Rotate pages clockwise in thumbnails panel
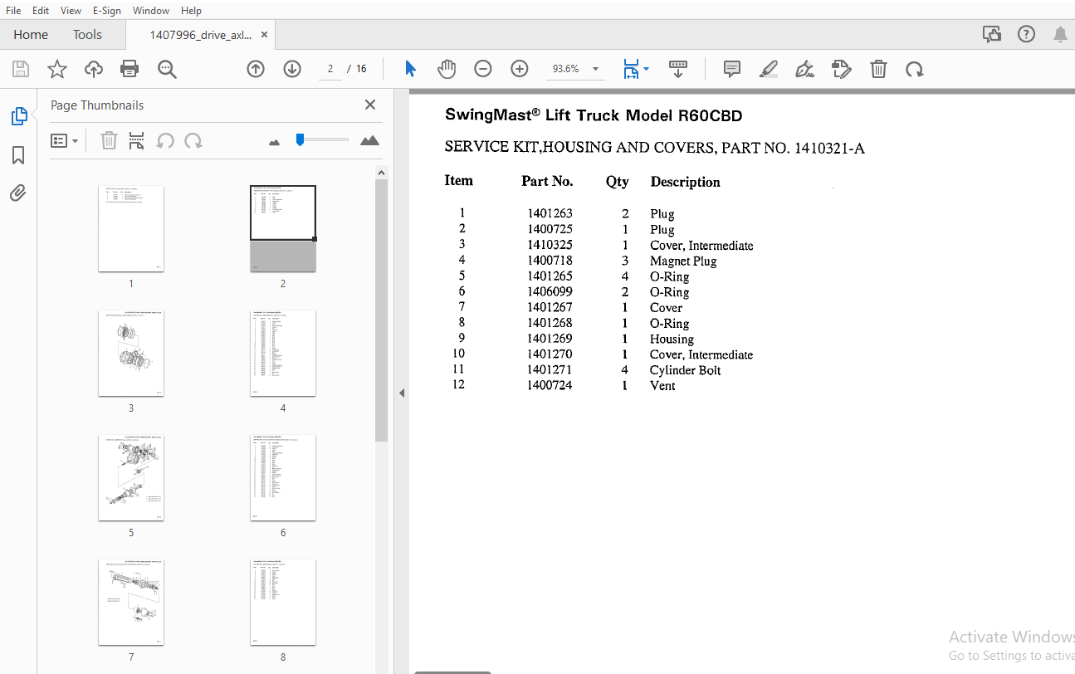The image size is (1075, 674). coord(193,141)
